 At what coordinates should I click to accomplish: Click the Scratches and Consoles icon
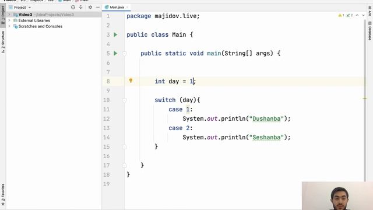[x=16, y=26]
